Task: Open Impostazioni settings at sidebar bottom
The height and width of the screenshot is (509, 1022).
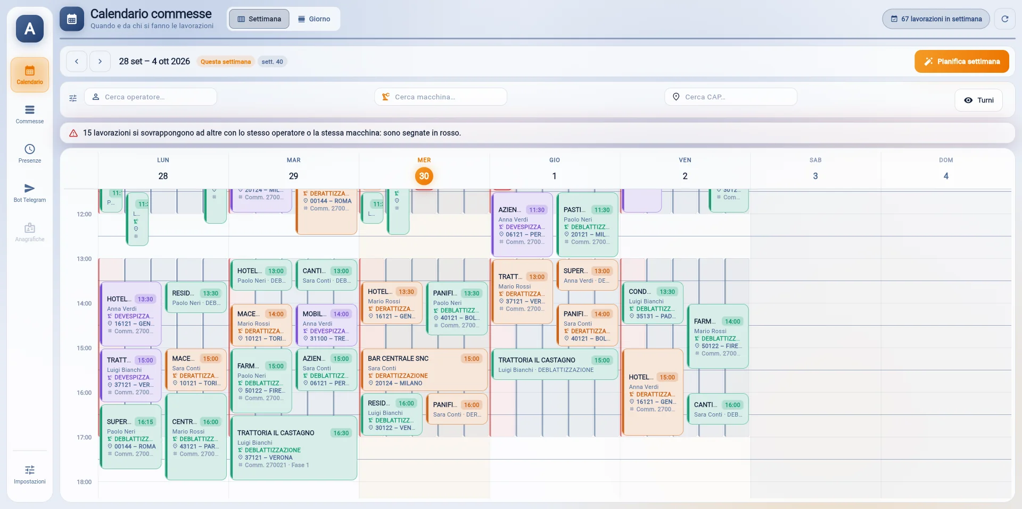Action: click(30, 474)
